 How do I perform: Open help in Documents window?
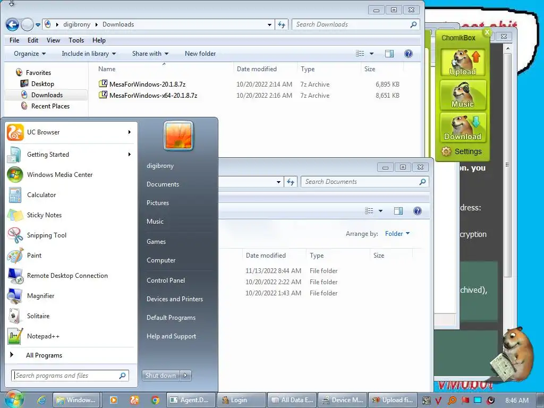coord(418,211)
